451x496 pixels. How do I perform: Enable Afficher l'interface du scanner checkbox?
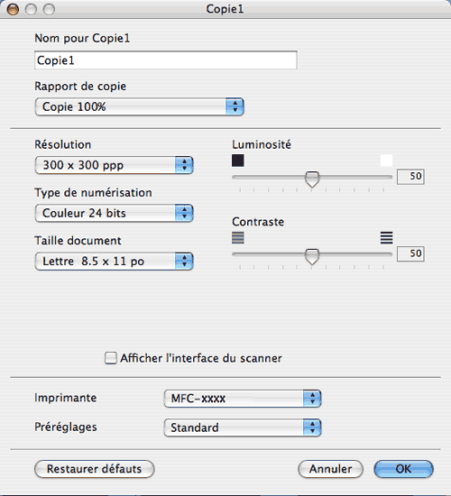tap(110, 358)
